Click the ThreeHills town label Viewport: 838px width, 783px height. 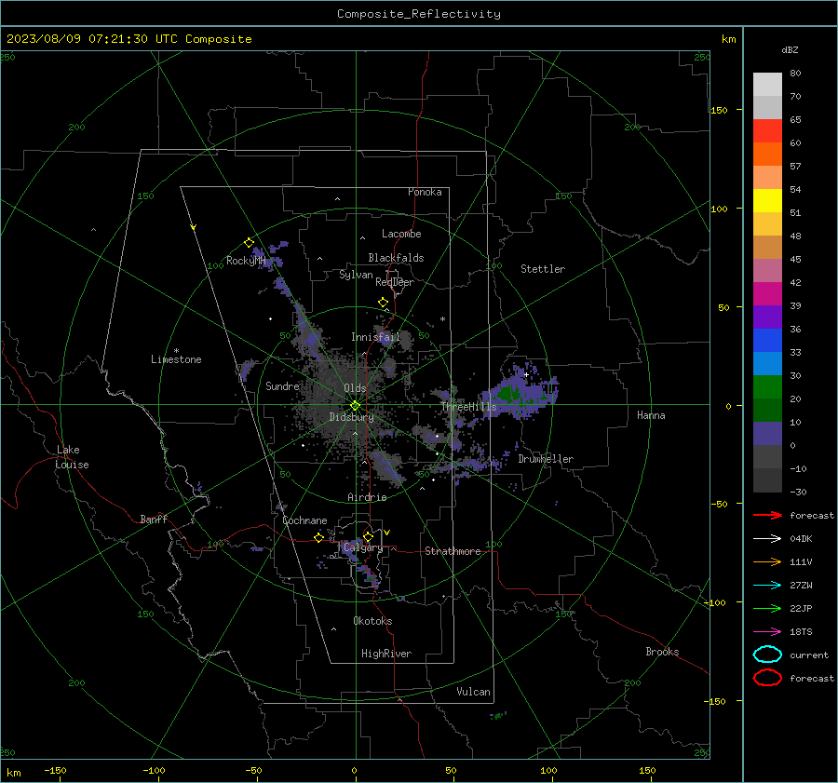pyautogui.click(x=468, y=407)
